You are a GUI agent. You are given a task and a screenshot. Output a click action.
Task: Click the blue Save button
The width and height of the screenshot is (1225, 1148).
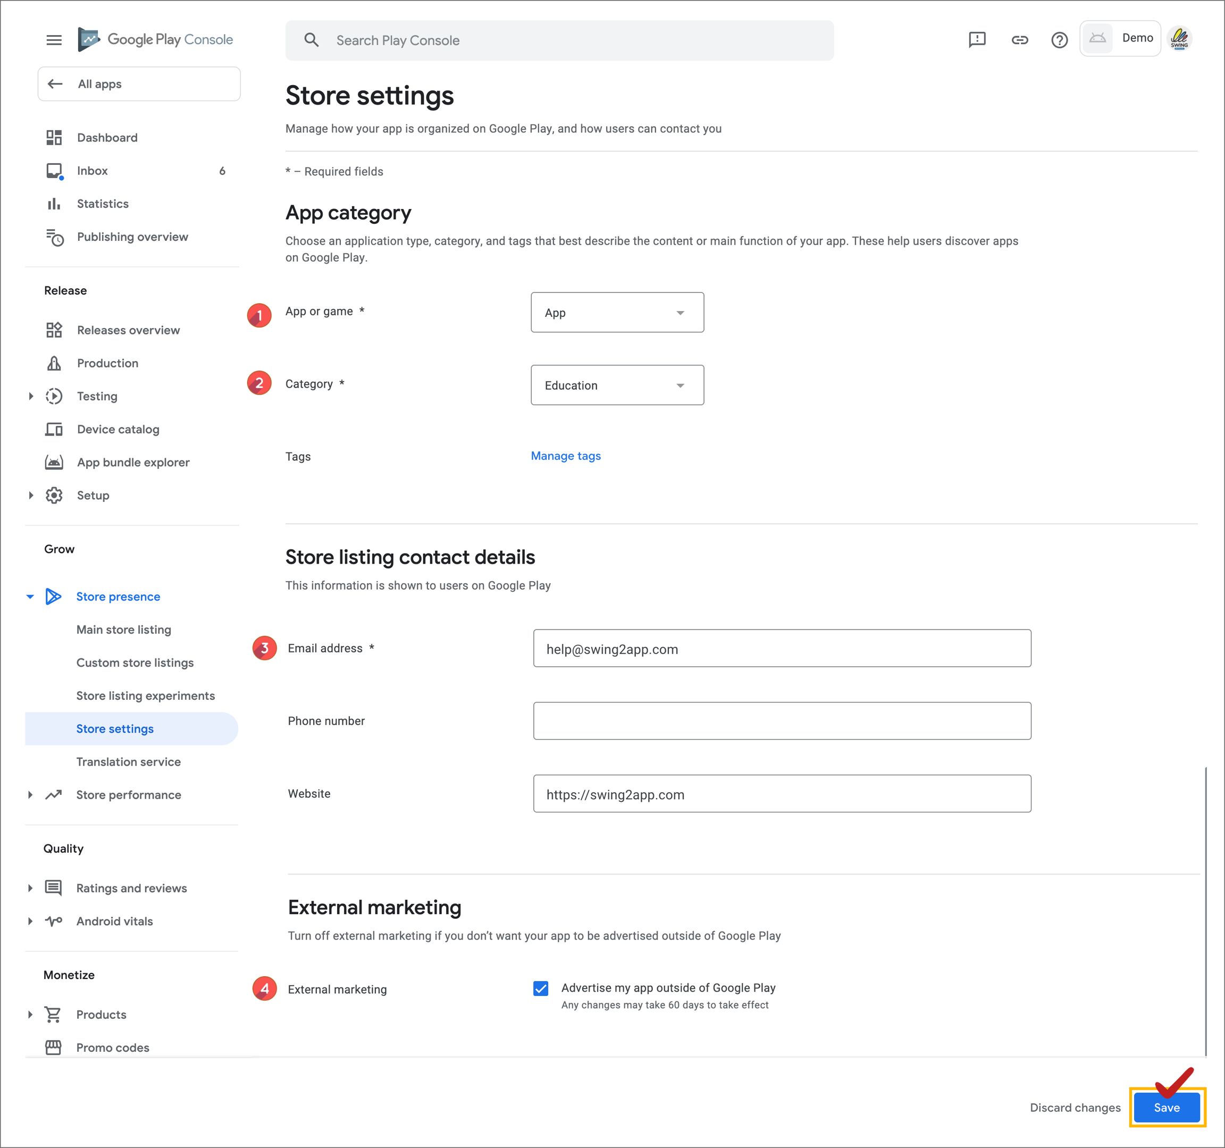point(1166,1108)
